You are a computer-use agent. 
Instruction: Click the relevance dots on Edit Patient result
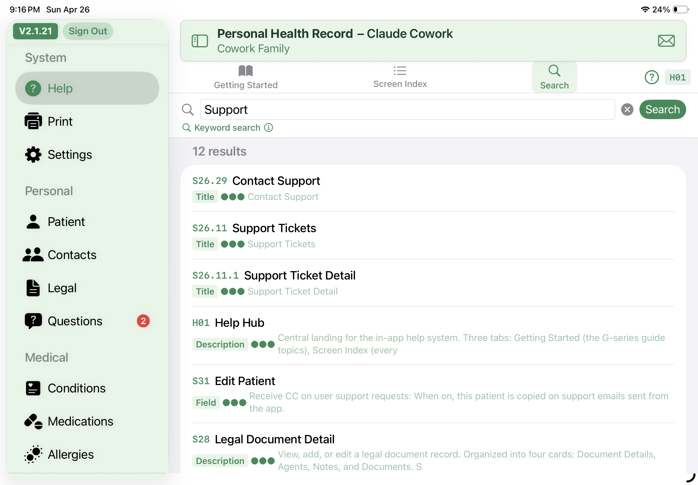(234, 403)
